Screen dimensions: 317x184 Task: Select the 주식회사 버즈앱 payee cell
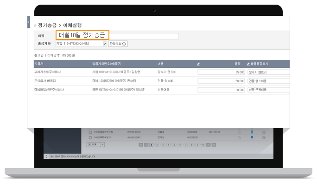coord(45,81)
